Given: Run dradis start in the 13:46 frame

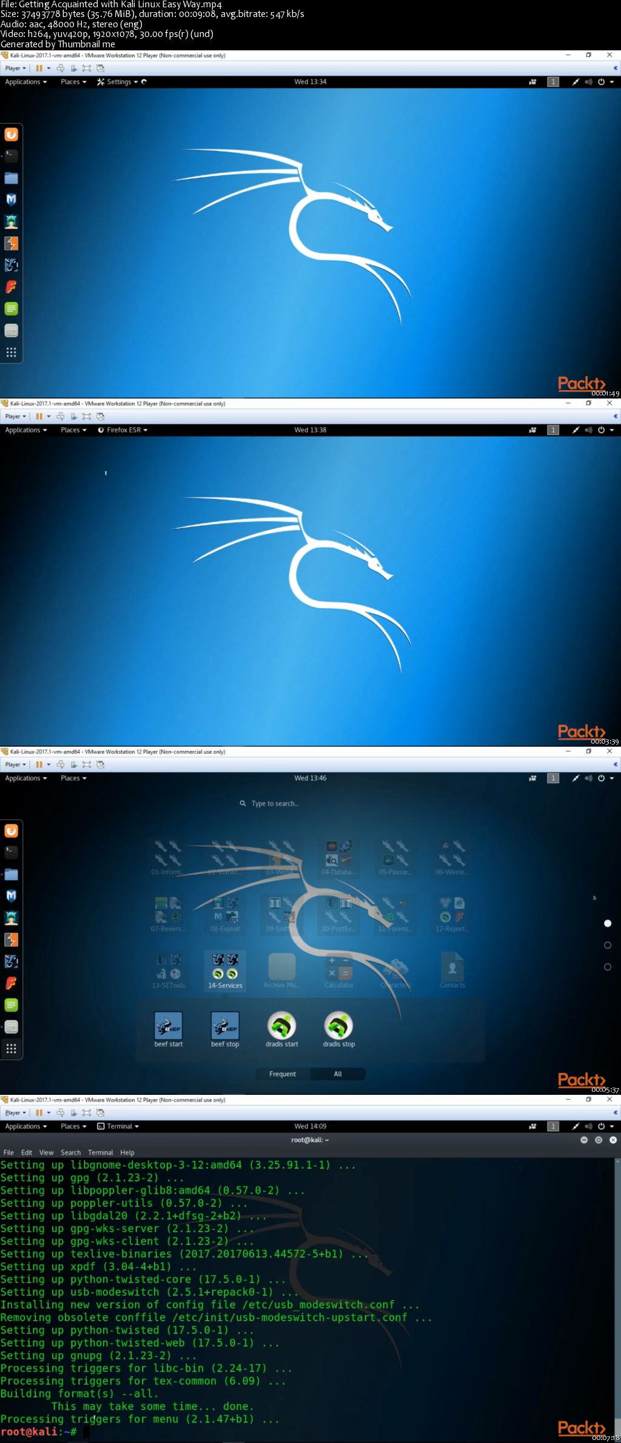Looking at the screenshot, I should coord(282,1030).
